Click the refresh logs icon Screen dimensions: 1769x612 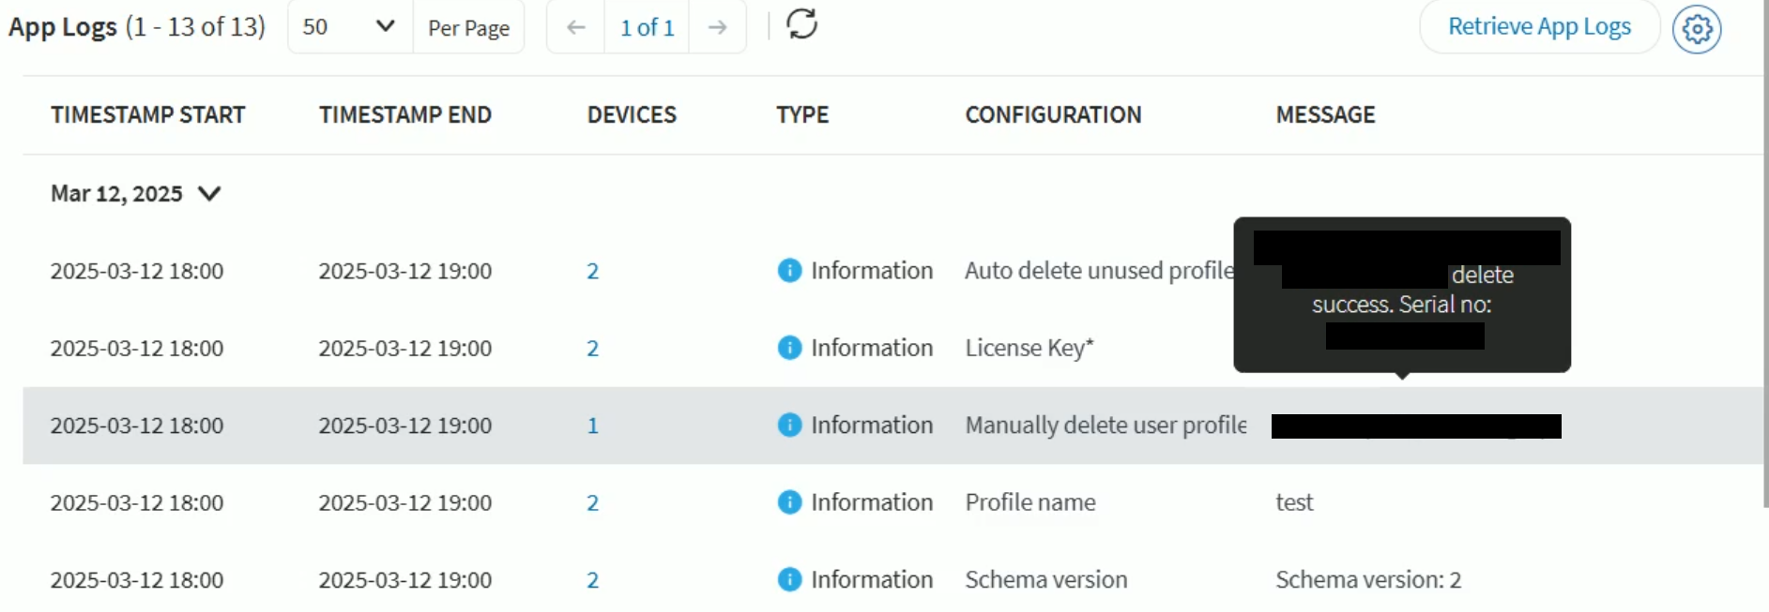click(x=801, y=24)
